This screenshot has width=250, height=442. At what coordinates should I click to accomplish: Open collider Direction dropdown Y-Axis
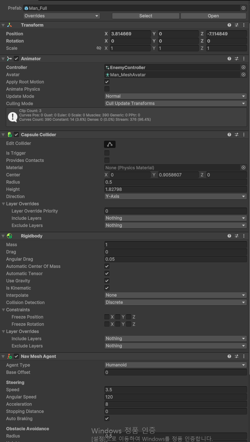(x=176, y=196)
